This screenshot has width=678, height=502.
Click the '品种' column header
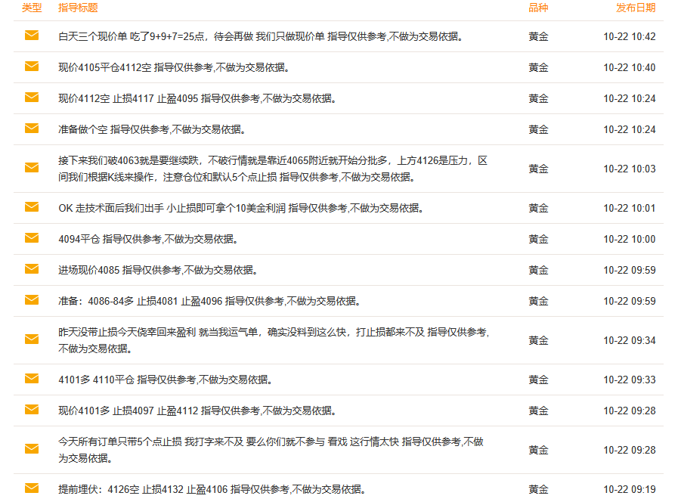(538, 8)
